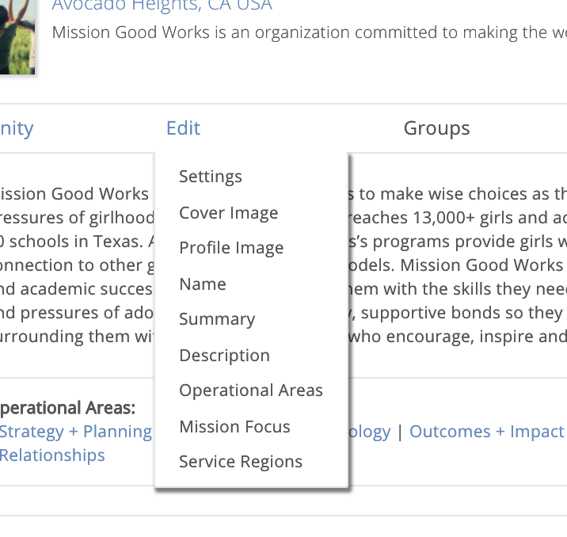Select Settings from the Edit menu

(211, 177)
